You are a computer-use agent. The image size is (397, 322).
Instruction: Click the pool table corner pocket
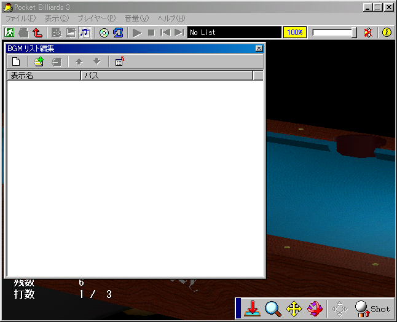click(360, 146)
